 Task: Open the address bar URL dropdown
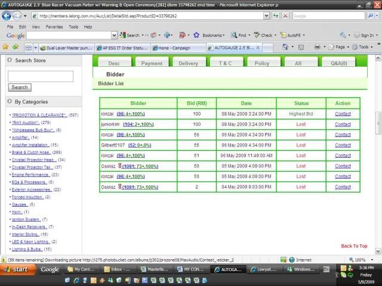pos(266,16)
